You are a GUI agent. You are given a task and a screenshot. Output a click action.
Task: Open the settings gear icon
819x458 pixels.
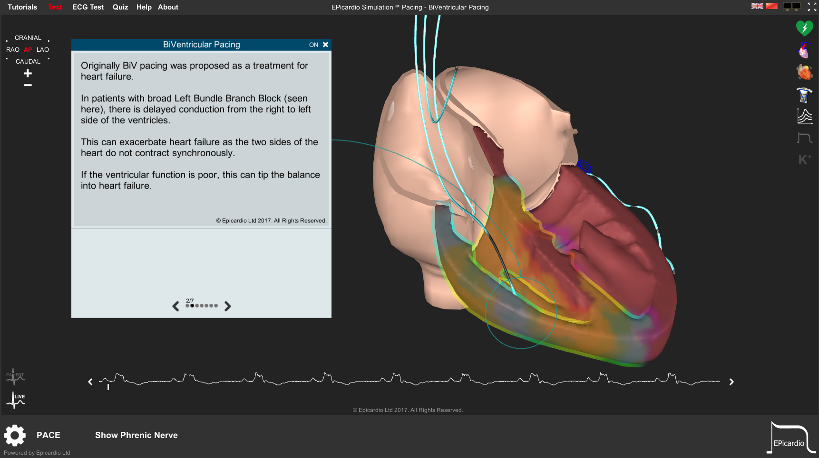click(x=15, y=435)
